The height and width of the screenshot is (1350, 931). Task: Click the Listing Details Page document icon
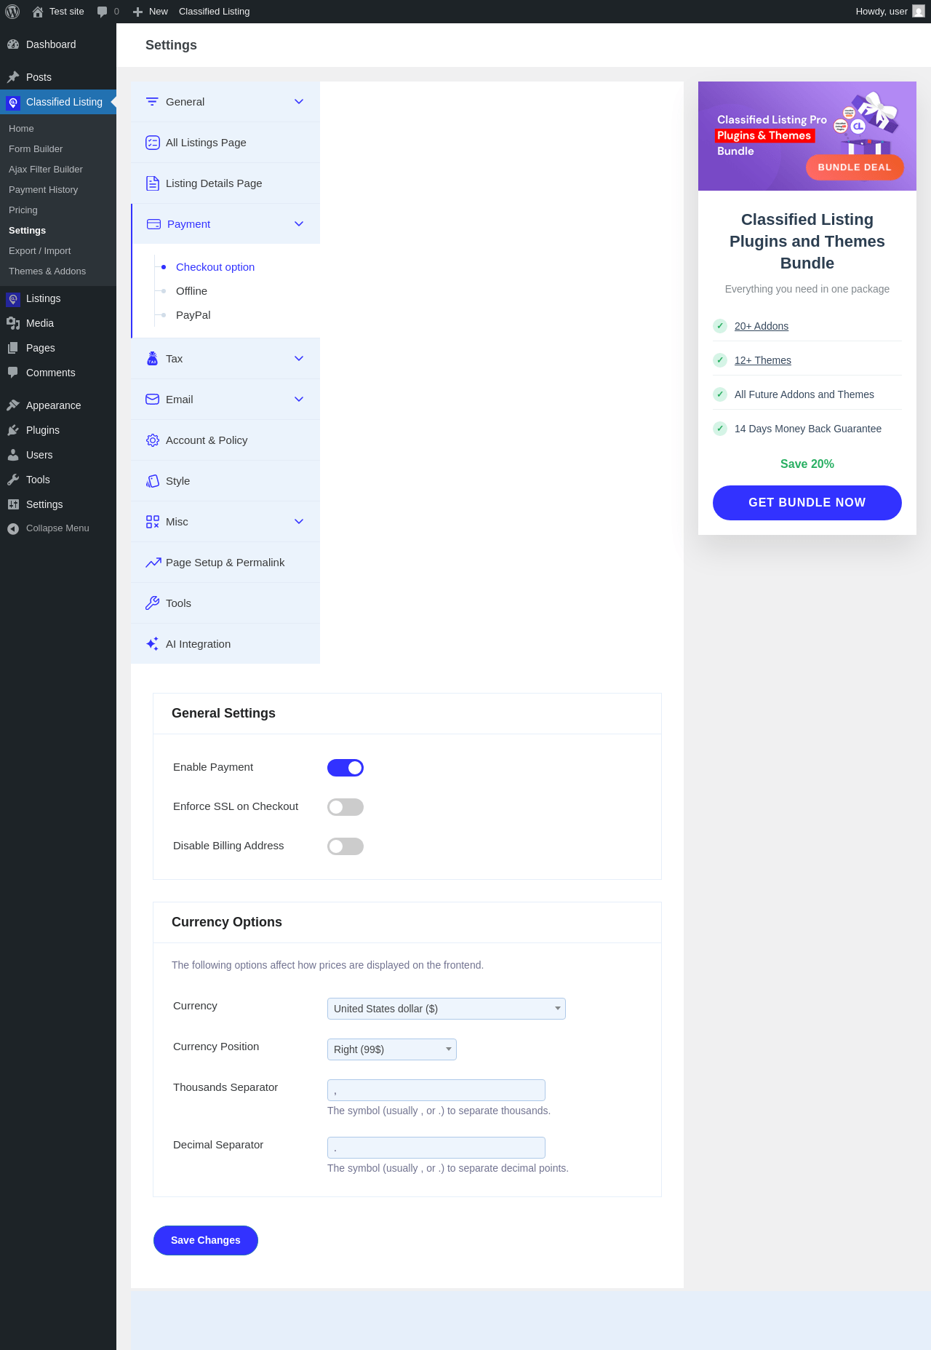153,183
